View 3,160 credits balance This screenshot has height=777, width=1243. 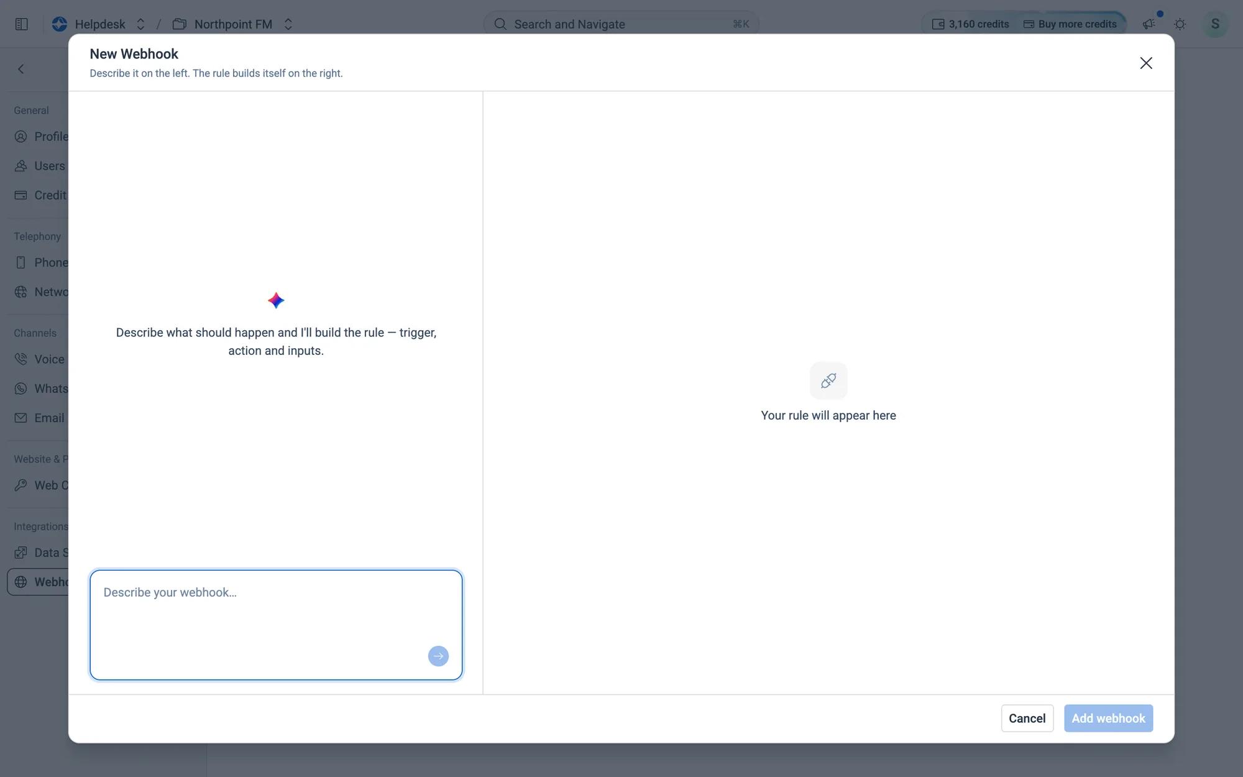click(970, 24)
